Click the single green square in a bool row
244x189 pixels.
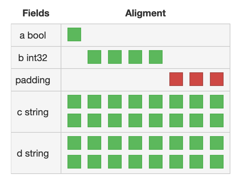[74, 34]
